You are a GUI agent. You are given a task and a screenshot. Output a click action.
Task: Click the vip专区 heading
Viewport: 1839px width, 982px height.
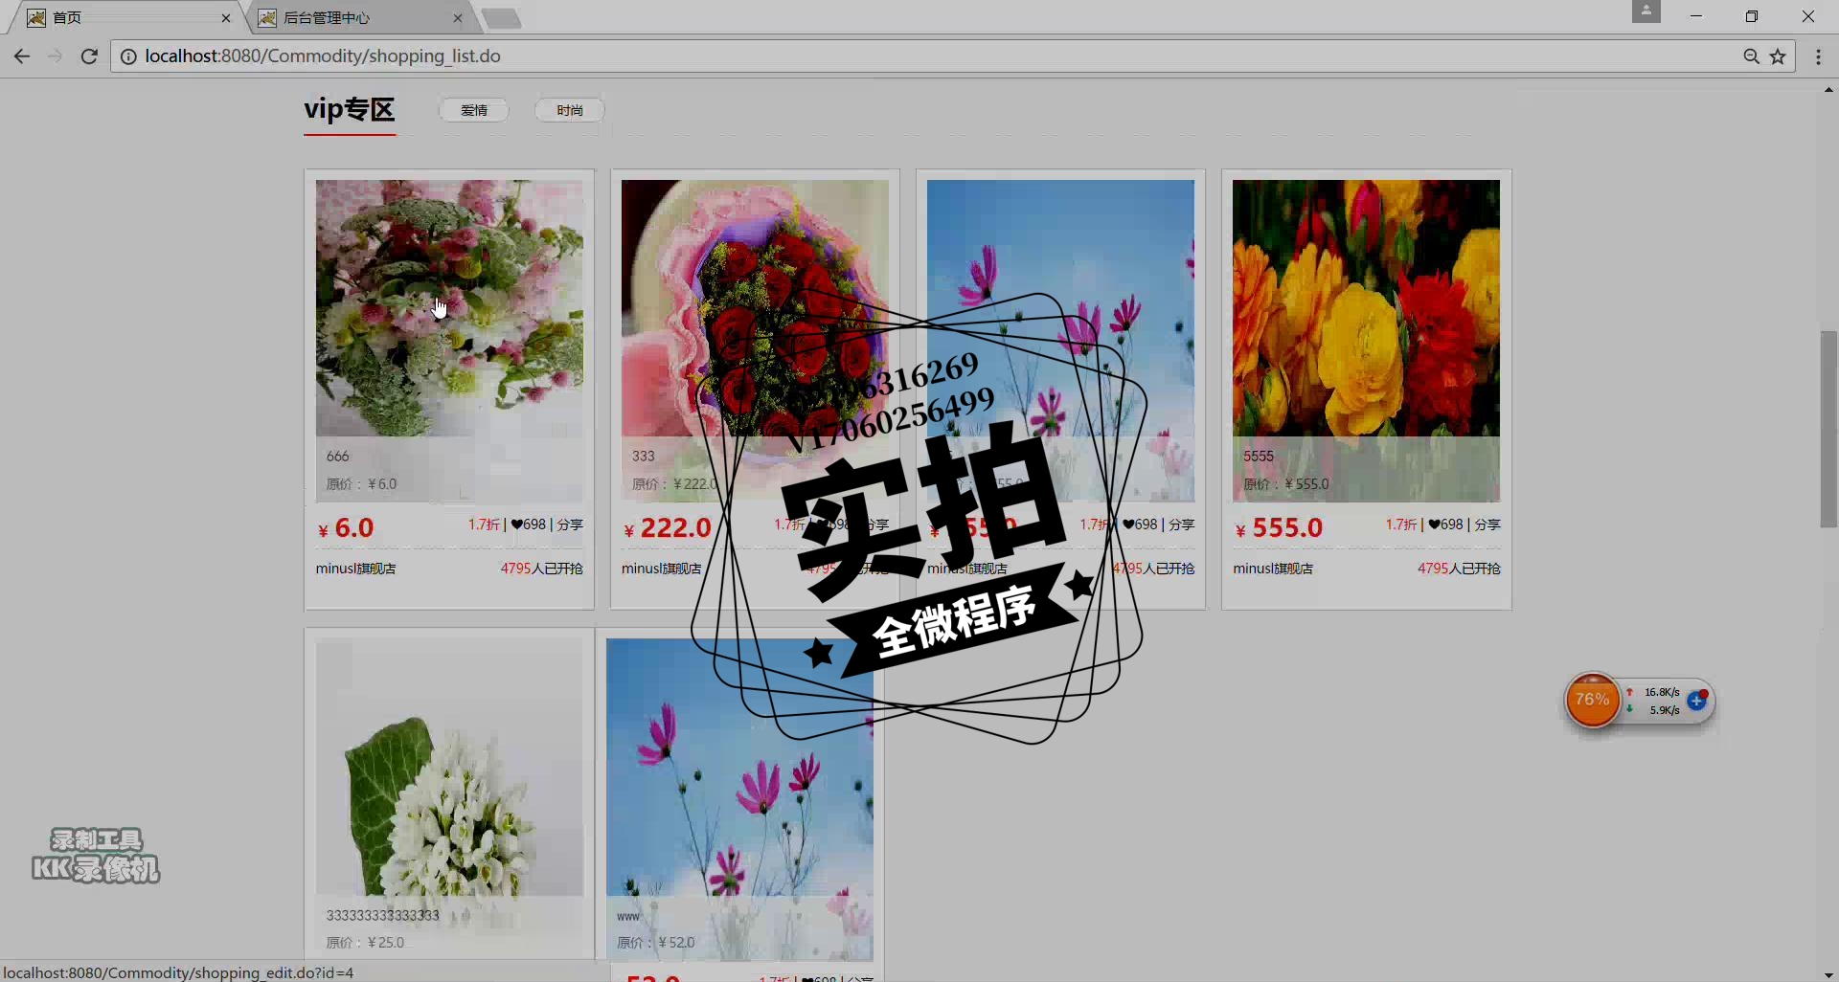(x=350, y=110)
